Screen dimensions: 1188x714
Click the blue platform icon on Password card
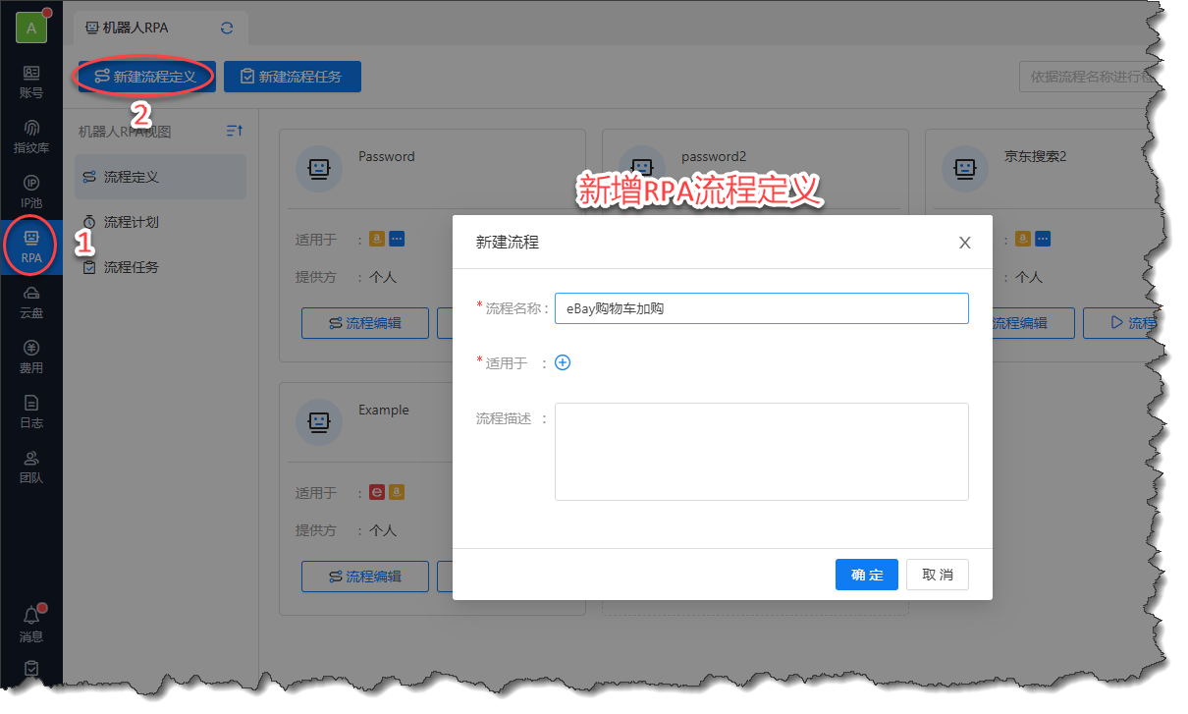[397, 239]
